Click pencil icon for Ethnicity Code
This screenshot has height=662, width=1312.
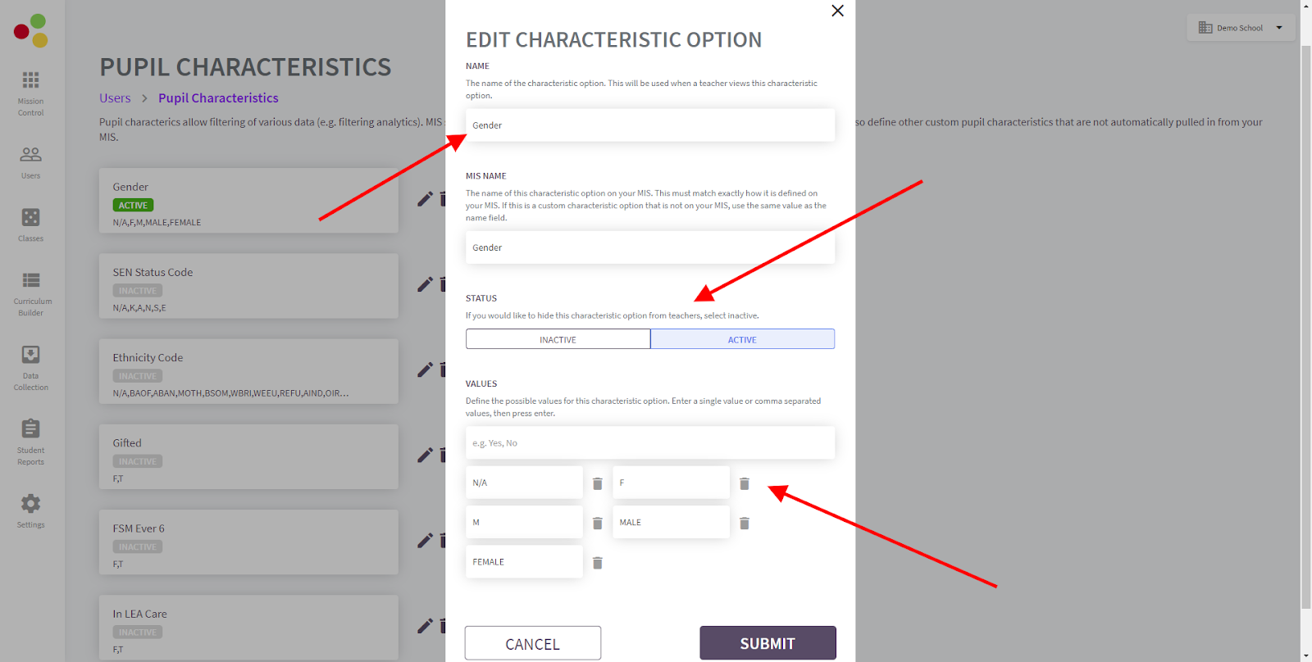[x=425, y=370]
